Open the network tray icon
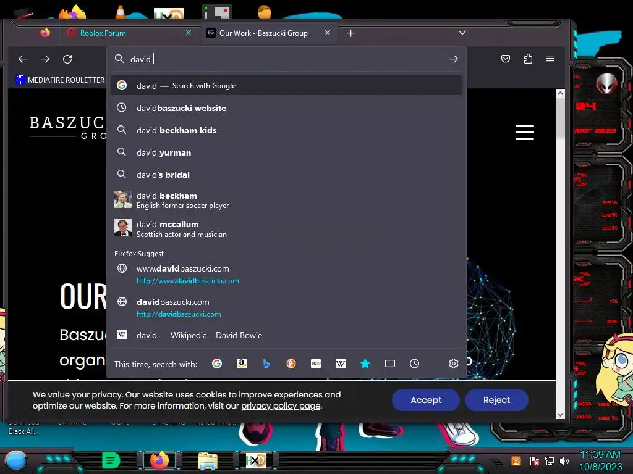633x474 pixels. 550,460
